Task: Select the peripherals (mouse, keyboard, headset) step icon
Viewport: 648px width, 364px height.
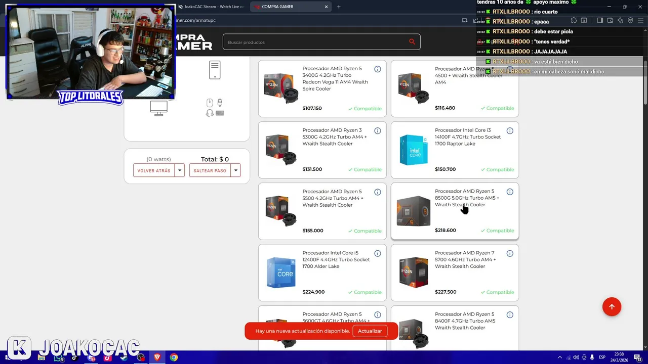Action: (x=215, y=108)
